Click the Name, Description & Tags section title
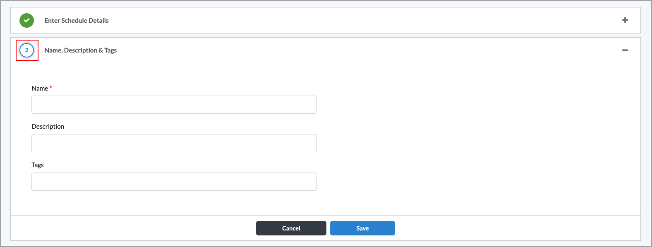 pyautogui.click(x=81, y=50)
